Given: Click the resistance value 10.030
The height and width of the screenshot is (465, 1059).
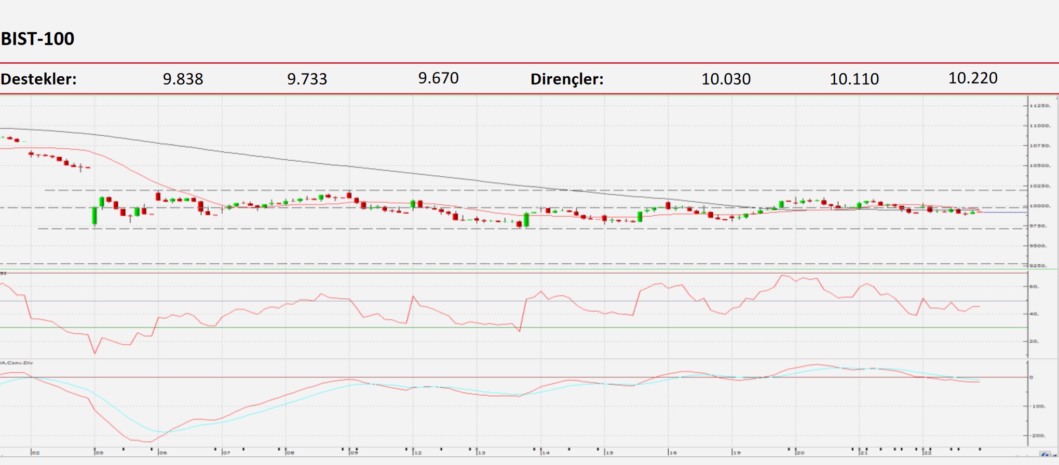Looking at the screenshot, I should tap(726, 79).
